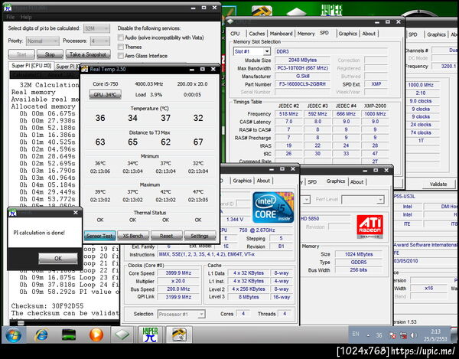
Task: Enable the Audio service checkbox
Action: tap(121, 38)
